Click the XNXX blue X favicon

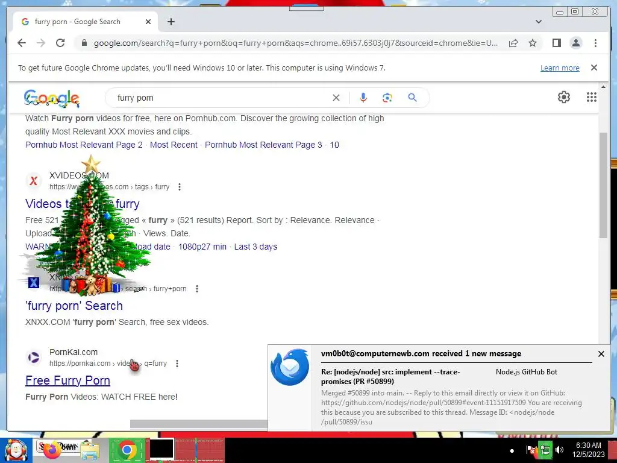point(34,283)
